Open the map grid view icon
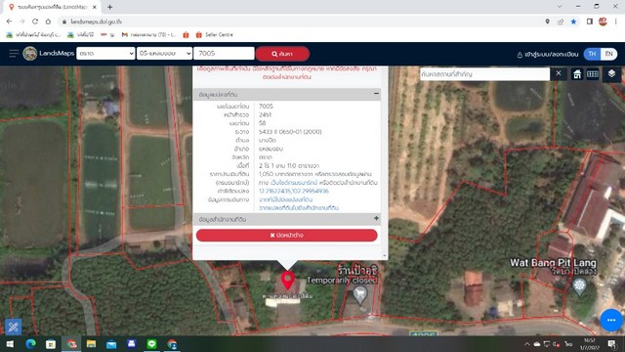625x352 pixels. click(593, 74)
